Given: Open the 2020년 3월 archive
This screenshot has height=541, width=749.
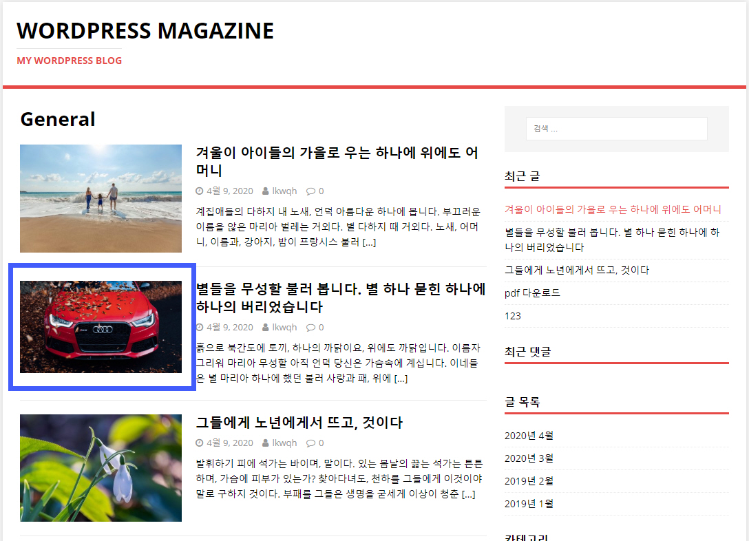Looking at the screenshot, I should 529,458.
